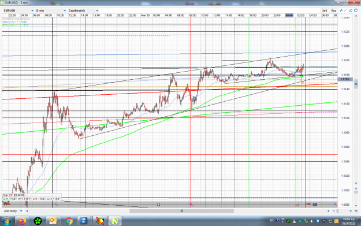Open the Candlestick chart type dropdown
Screen dimensions: 361x226
tap(83, 10)
